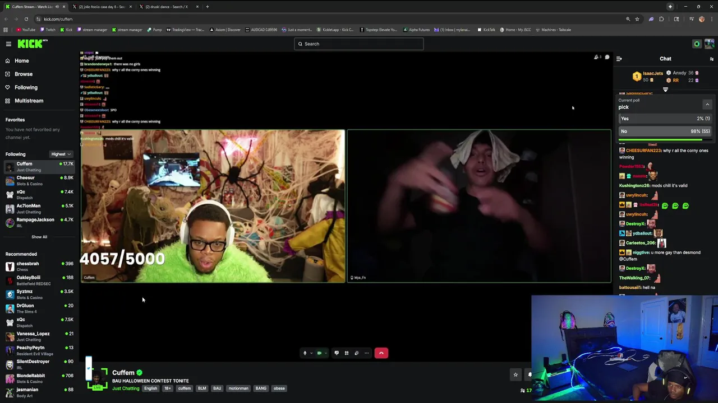Open recommended channel chessbrah
This screenshot has height=403, width=718.
click(39, 266)
